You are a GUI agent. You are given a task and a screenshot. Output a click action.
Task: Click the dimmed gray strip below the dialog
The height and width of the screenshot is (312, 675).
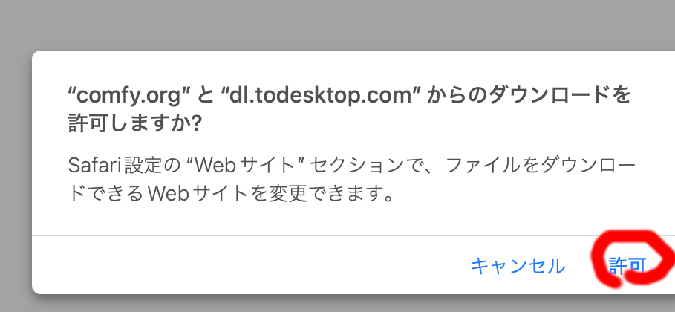(337, 305)
